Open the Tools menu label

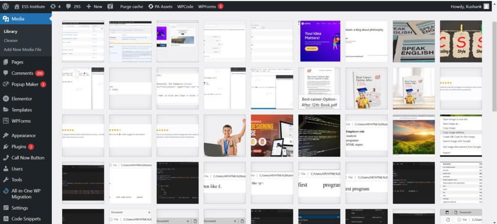click(17, 180)
